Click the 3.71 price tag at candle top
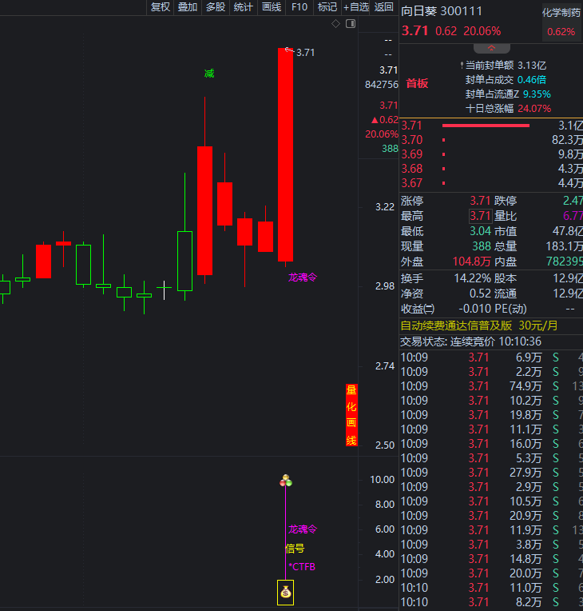 click(x=305, y=53)
